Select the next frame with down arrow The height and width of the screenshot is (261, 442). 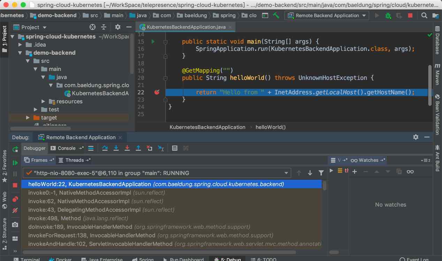pyautogui.click(x=310, y=173)
